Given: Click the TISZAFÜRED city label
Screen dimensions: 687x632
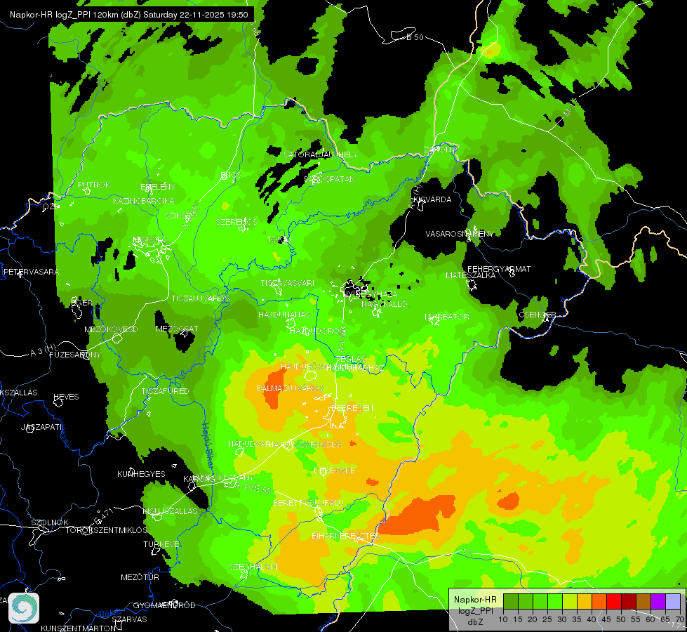Looking at the screenshot, I should (165, 391).
